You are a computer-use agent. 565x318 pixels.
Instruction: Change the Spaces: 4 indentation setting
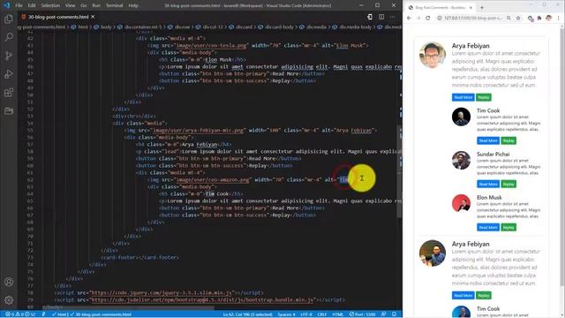pyautogui.click(x=286, y=314)
